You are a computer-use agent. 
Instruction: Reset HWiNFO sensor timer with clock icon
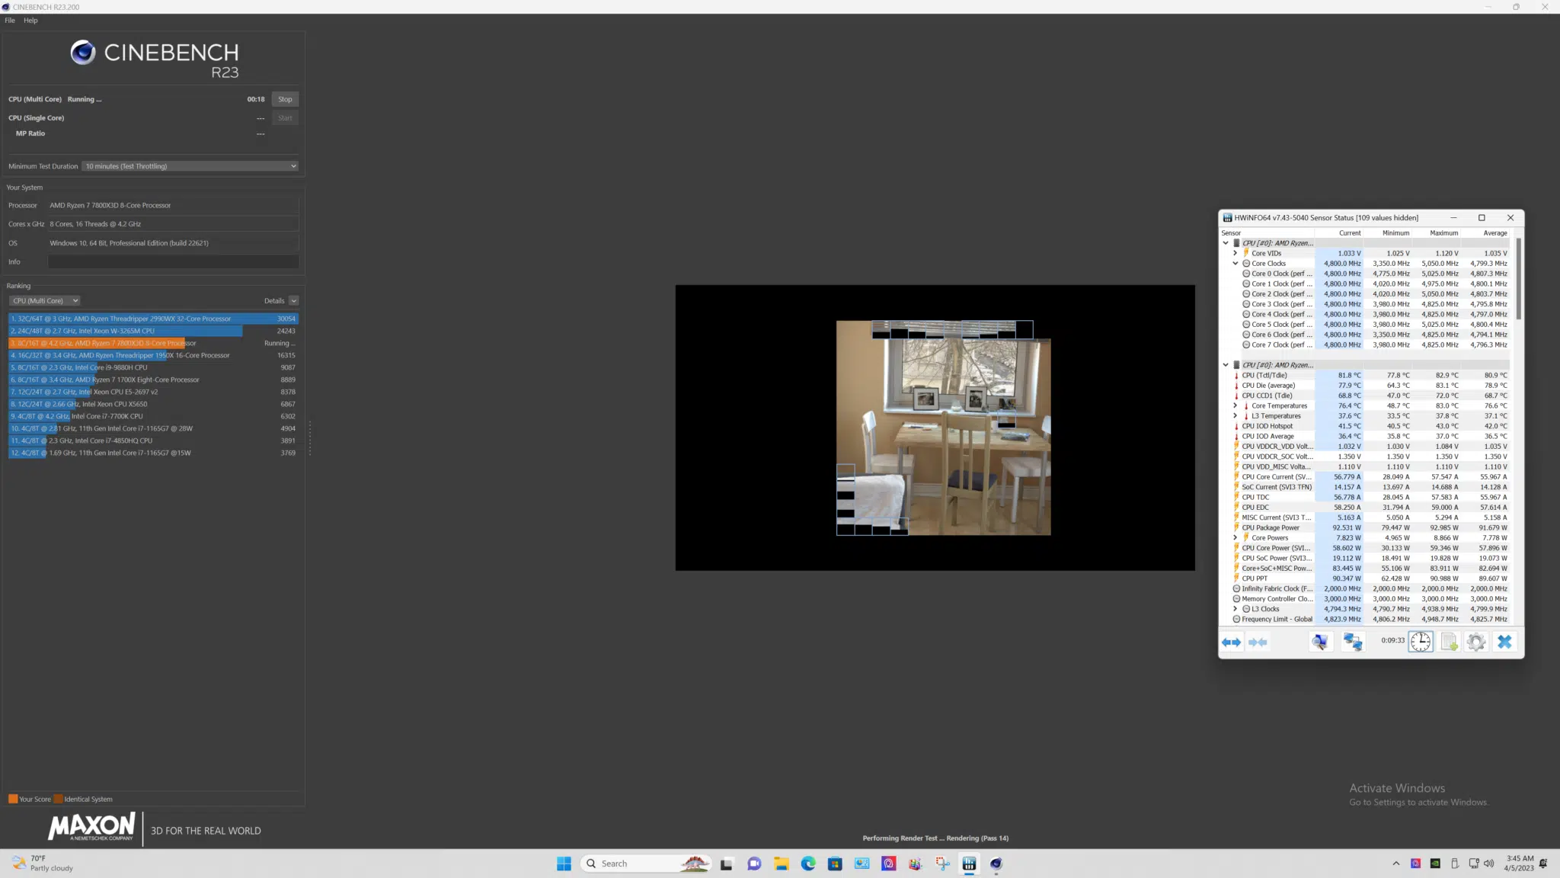1421,642
